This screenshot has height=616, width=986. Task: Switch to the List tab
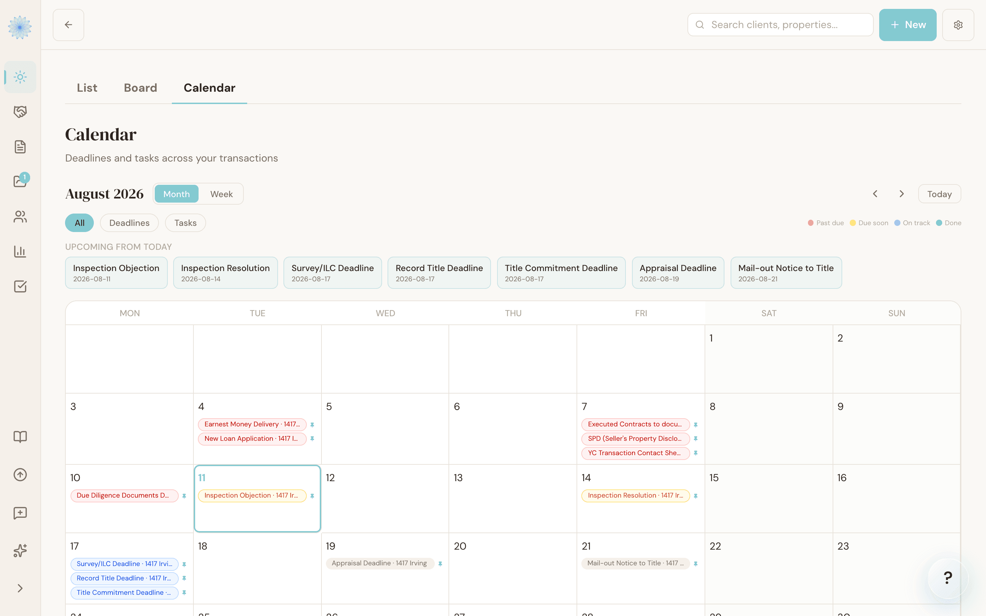coord(87,88)
